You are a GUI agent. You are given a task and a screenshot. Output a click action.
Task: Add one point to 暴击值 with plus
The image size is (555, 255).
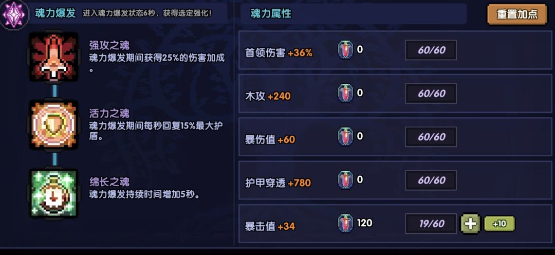coord(470,224)
